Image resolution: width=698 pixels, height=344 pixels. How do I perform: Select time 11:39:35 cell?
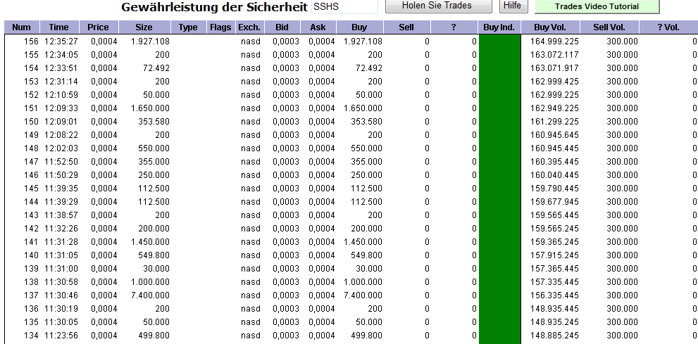coord(61,188)
